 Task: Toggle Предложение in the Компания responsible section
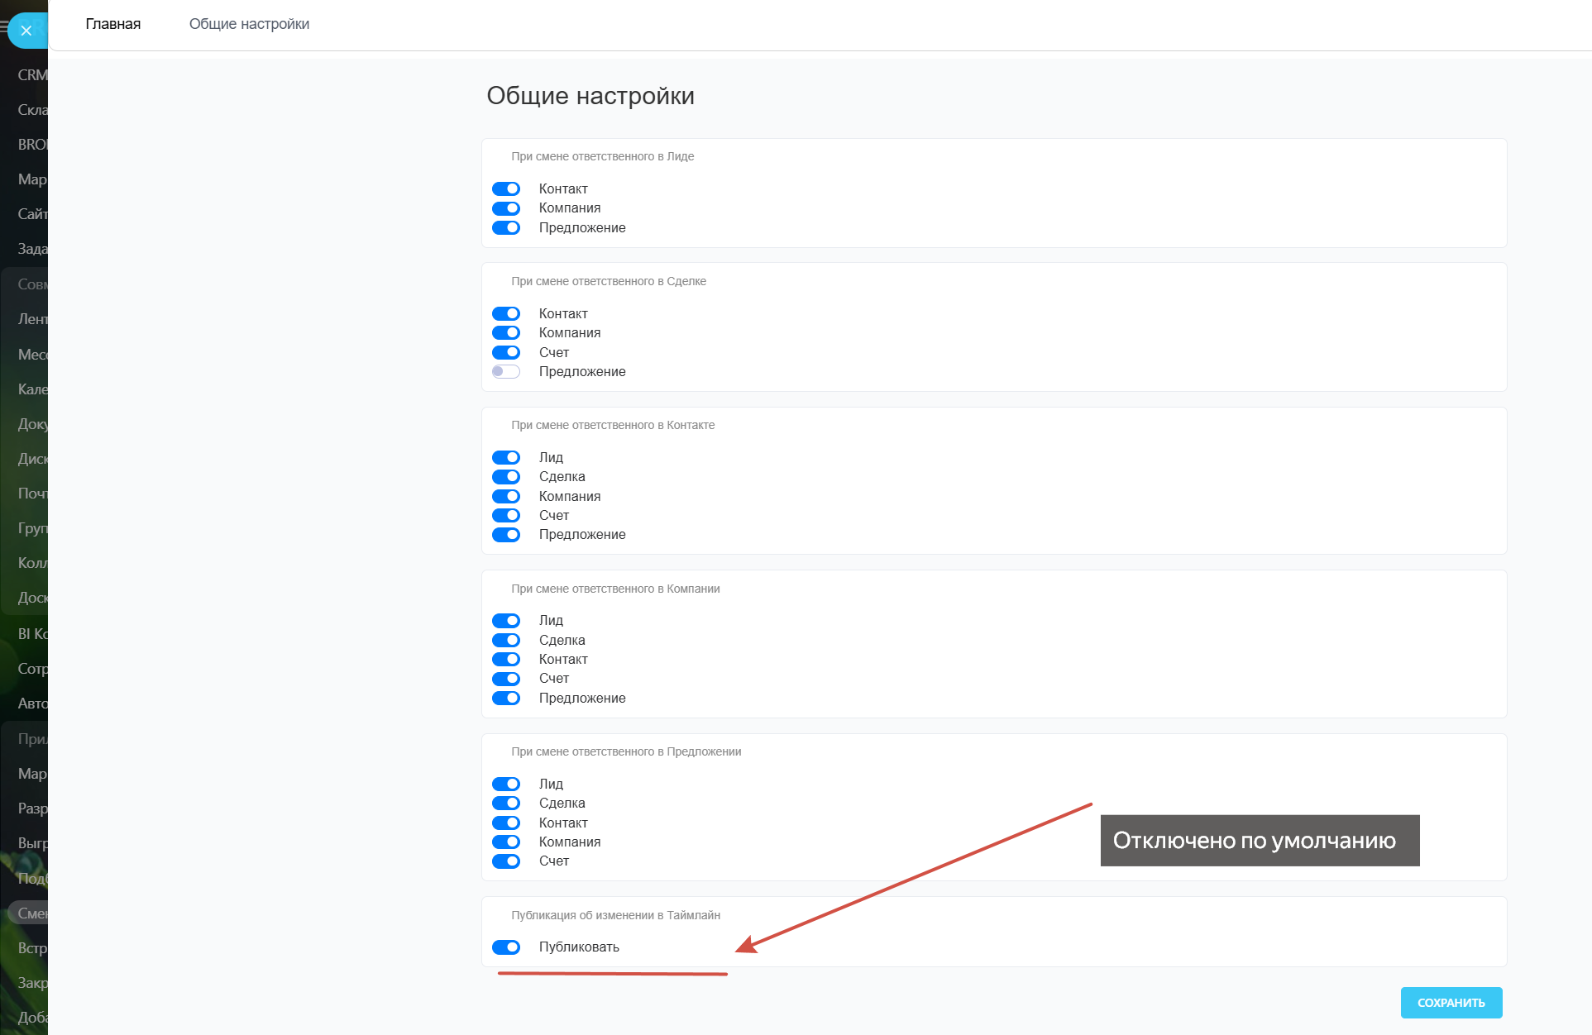506,699
